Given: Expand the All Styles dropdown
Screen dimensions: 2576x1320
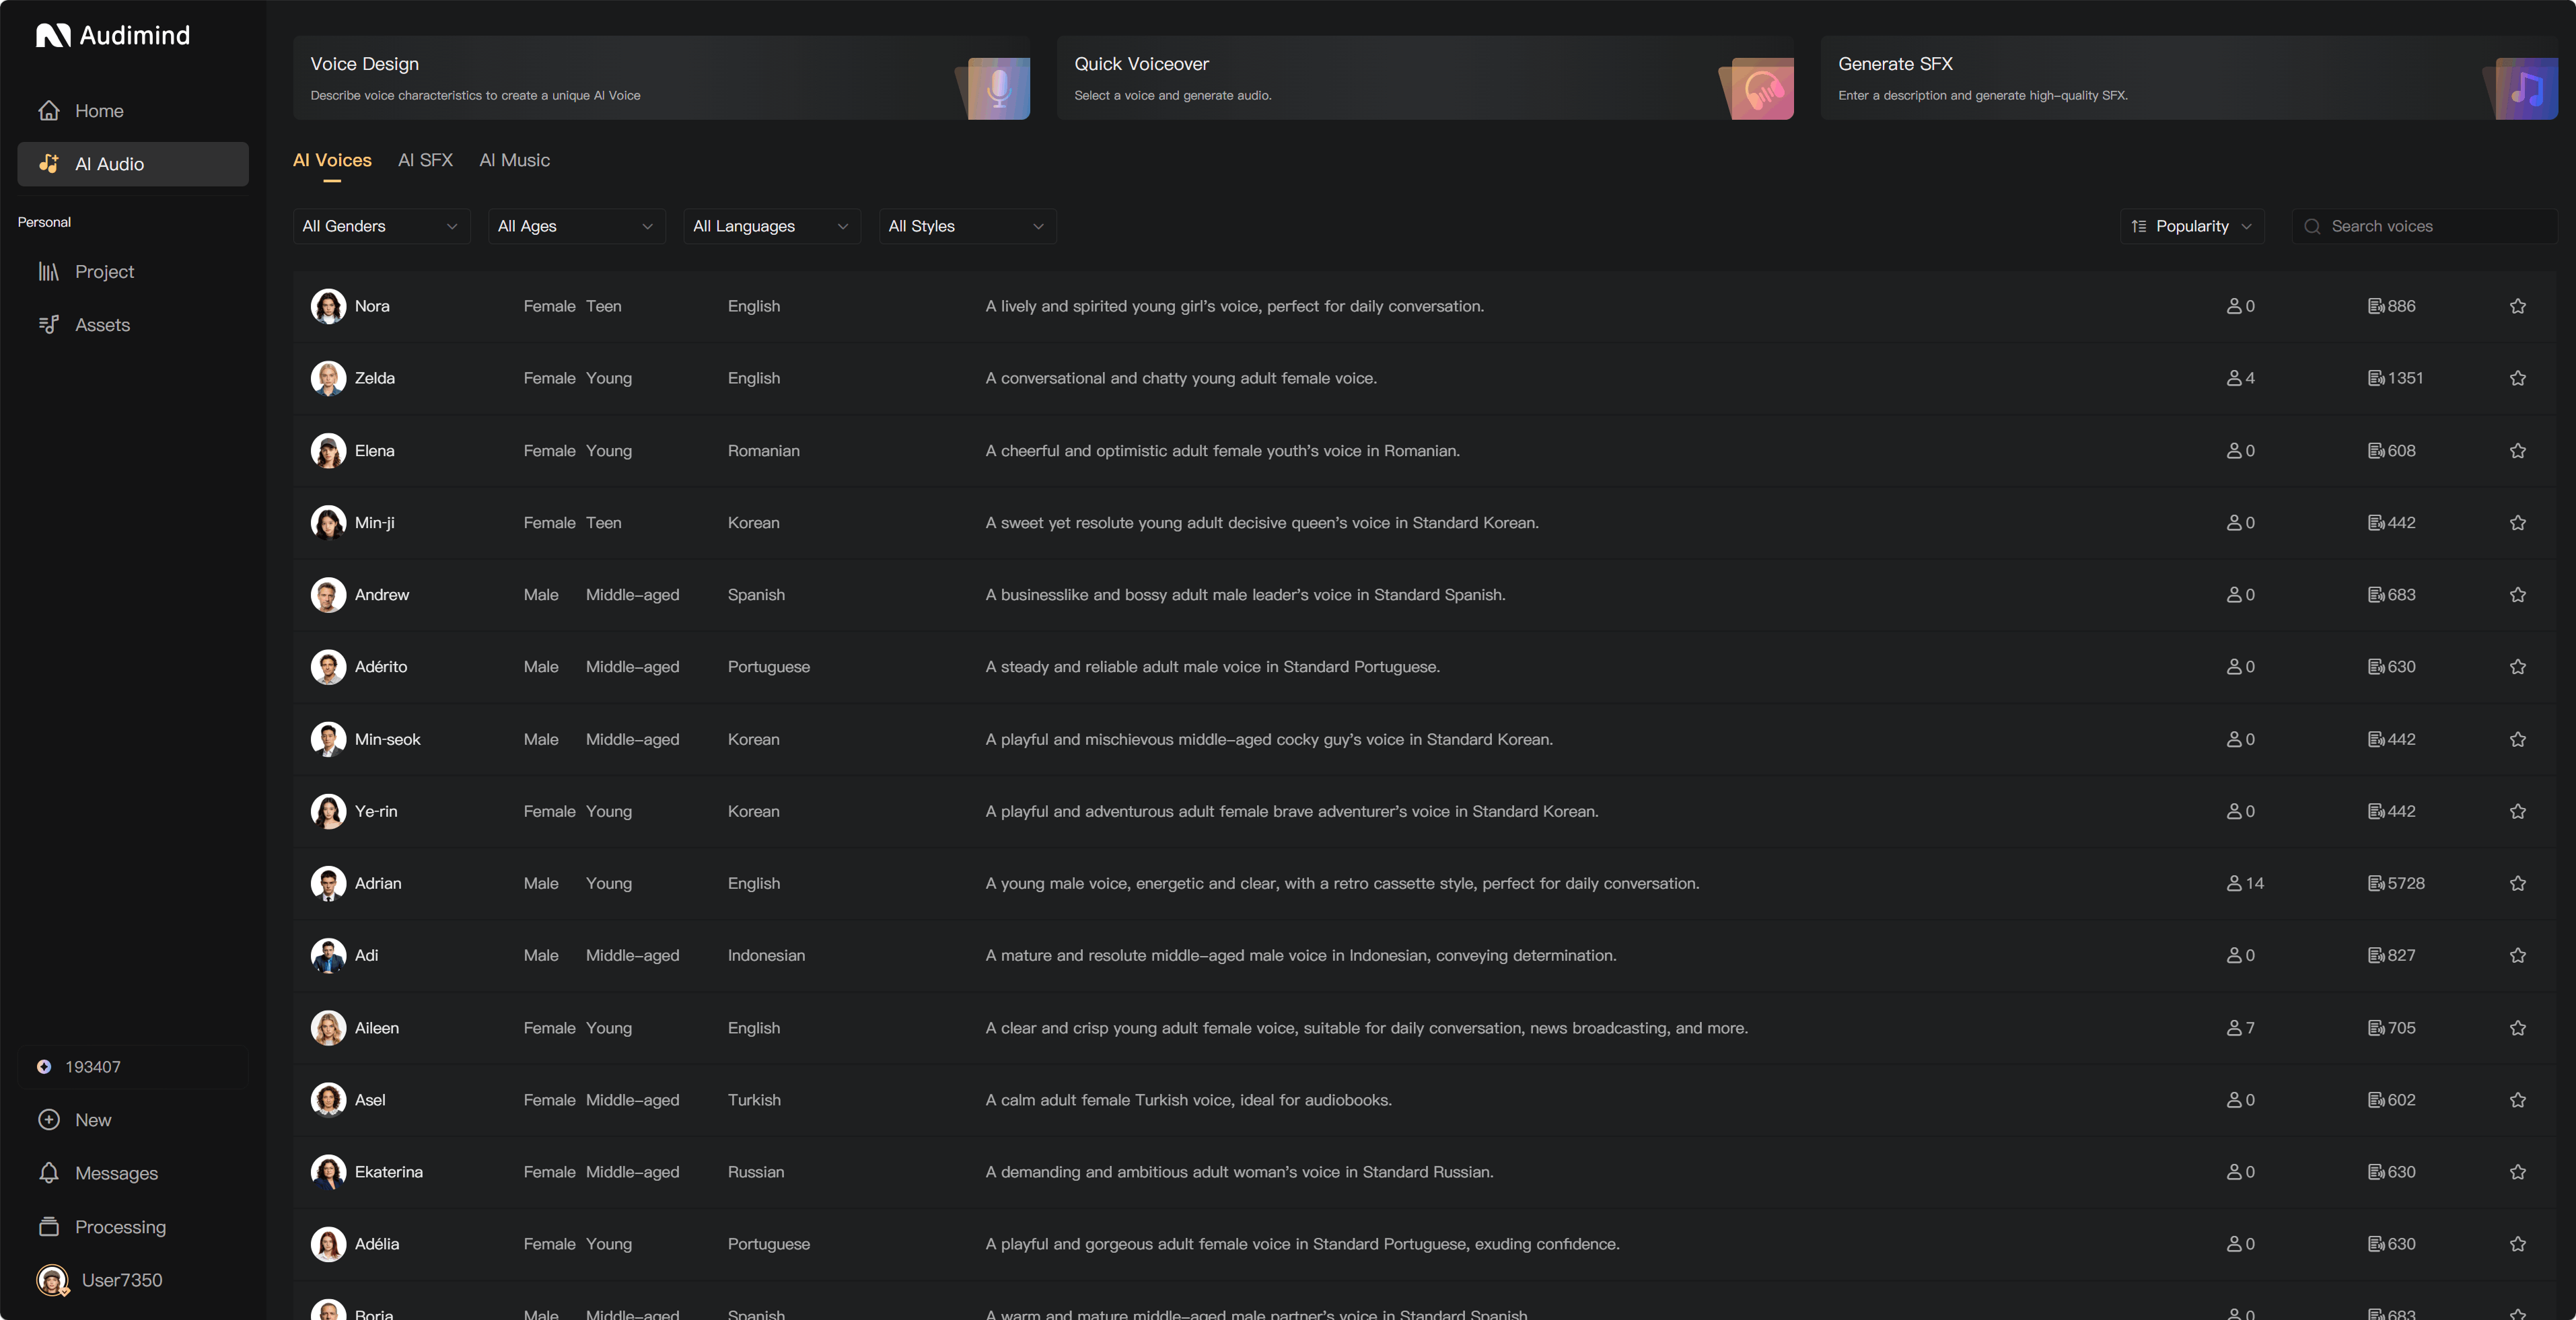Looking at the screenshot, I should click(967, 226).
